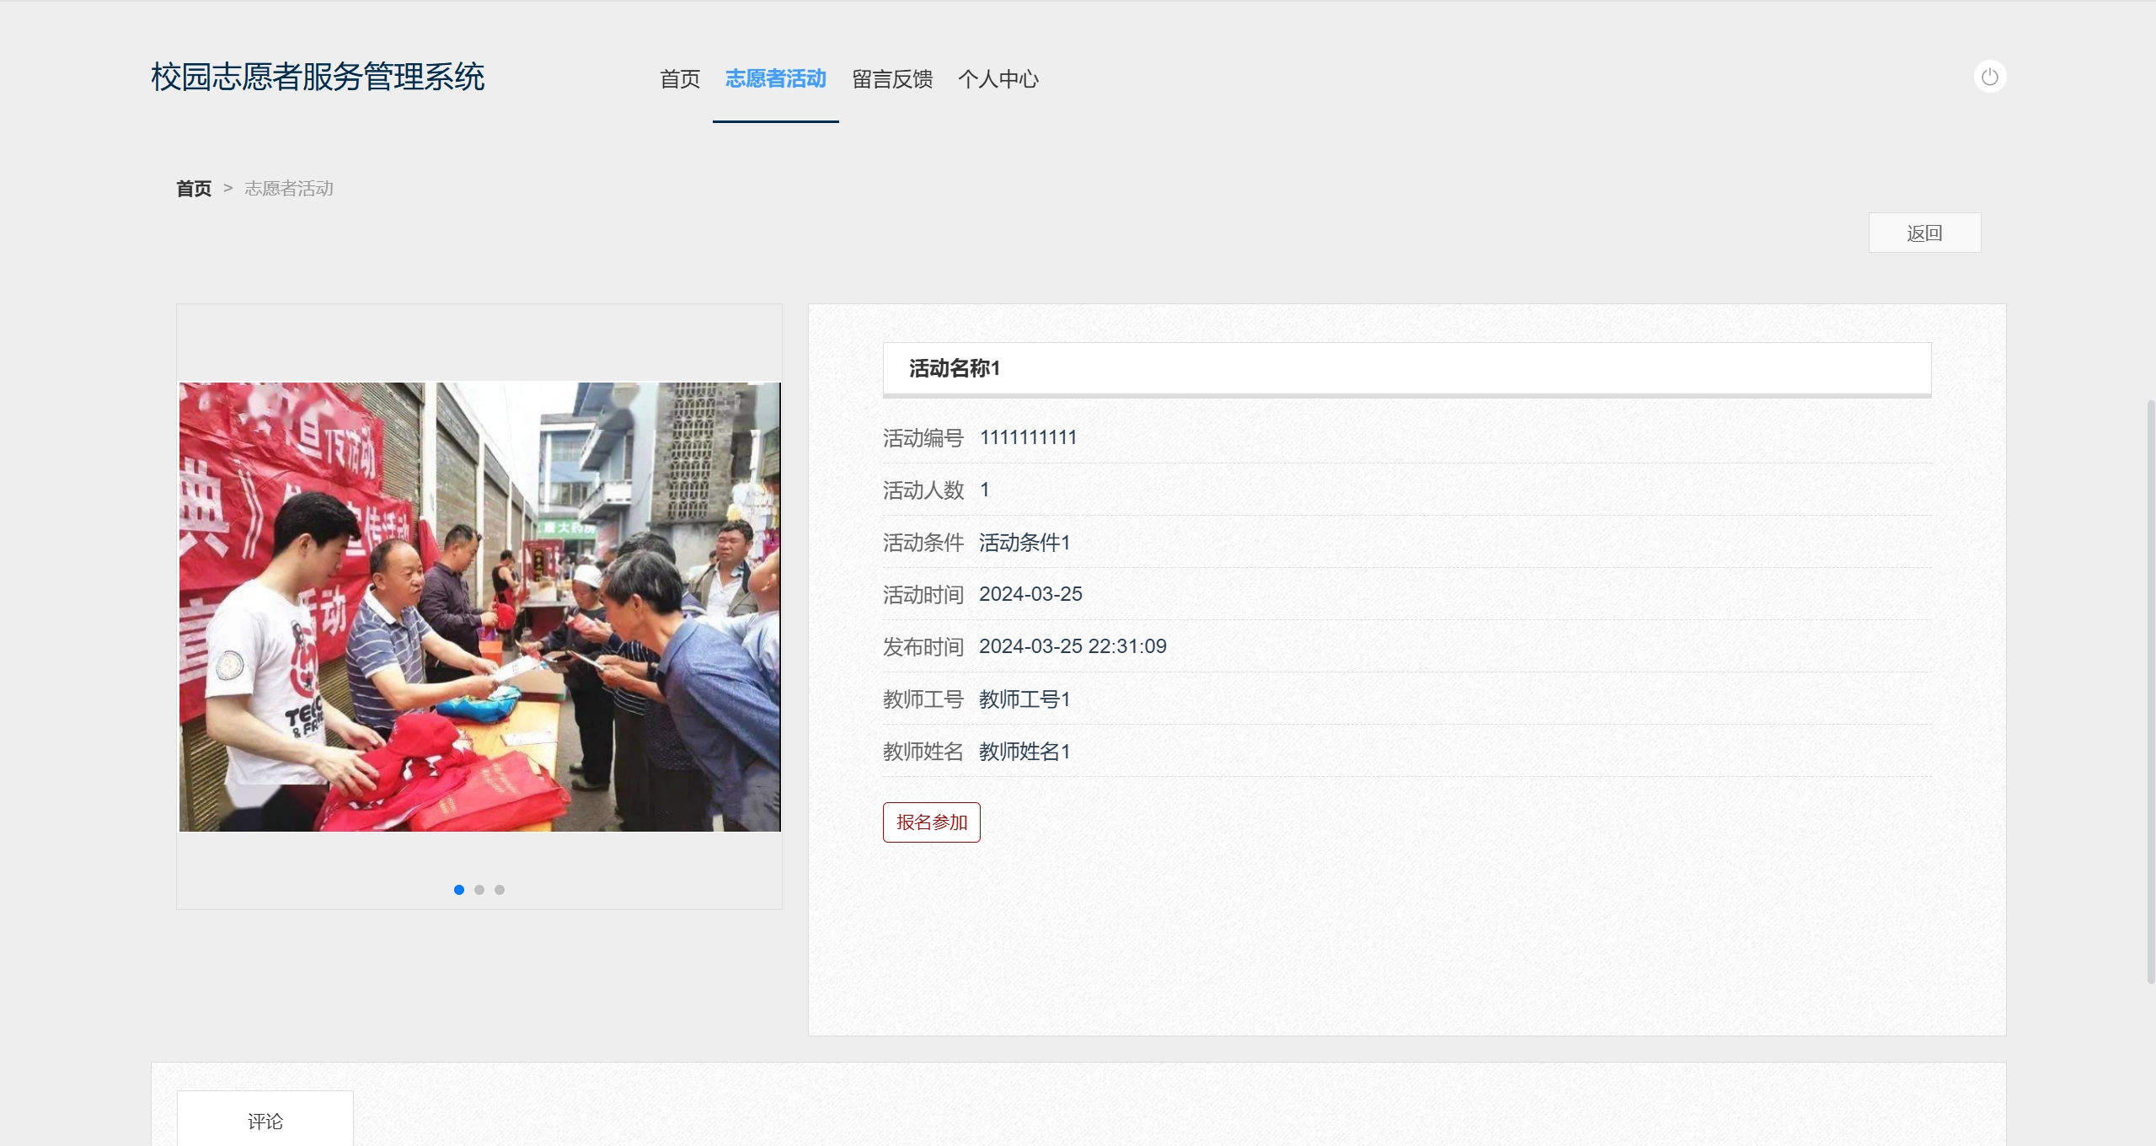
Task: Click the 发布时间 label
Action: click(923, 647)
